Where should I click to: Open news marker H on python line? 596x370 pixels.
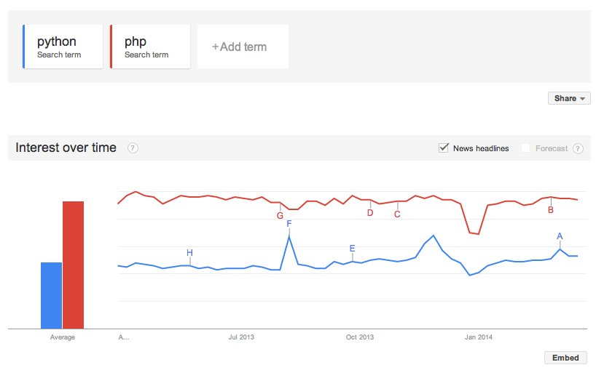click(x=189, y=252)
